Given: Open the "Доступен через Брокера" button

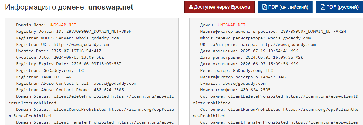Looking at the screenshot, I should 220,7.
